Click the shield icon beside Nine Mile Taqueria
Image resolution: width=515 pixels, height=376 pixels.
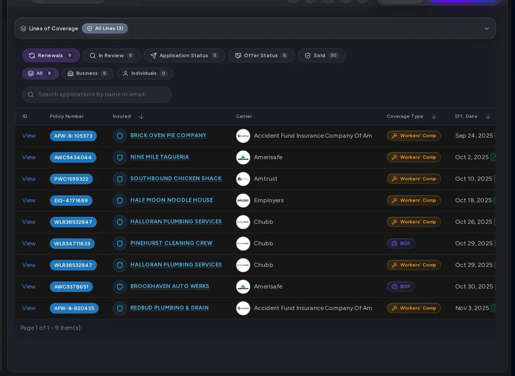(x=120, y=157)
